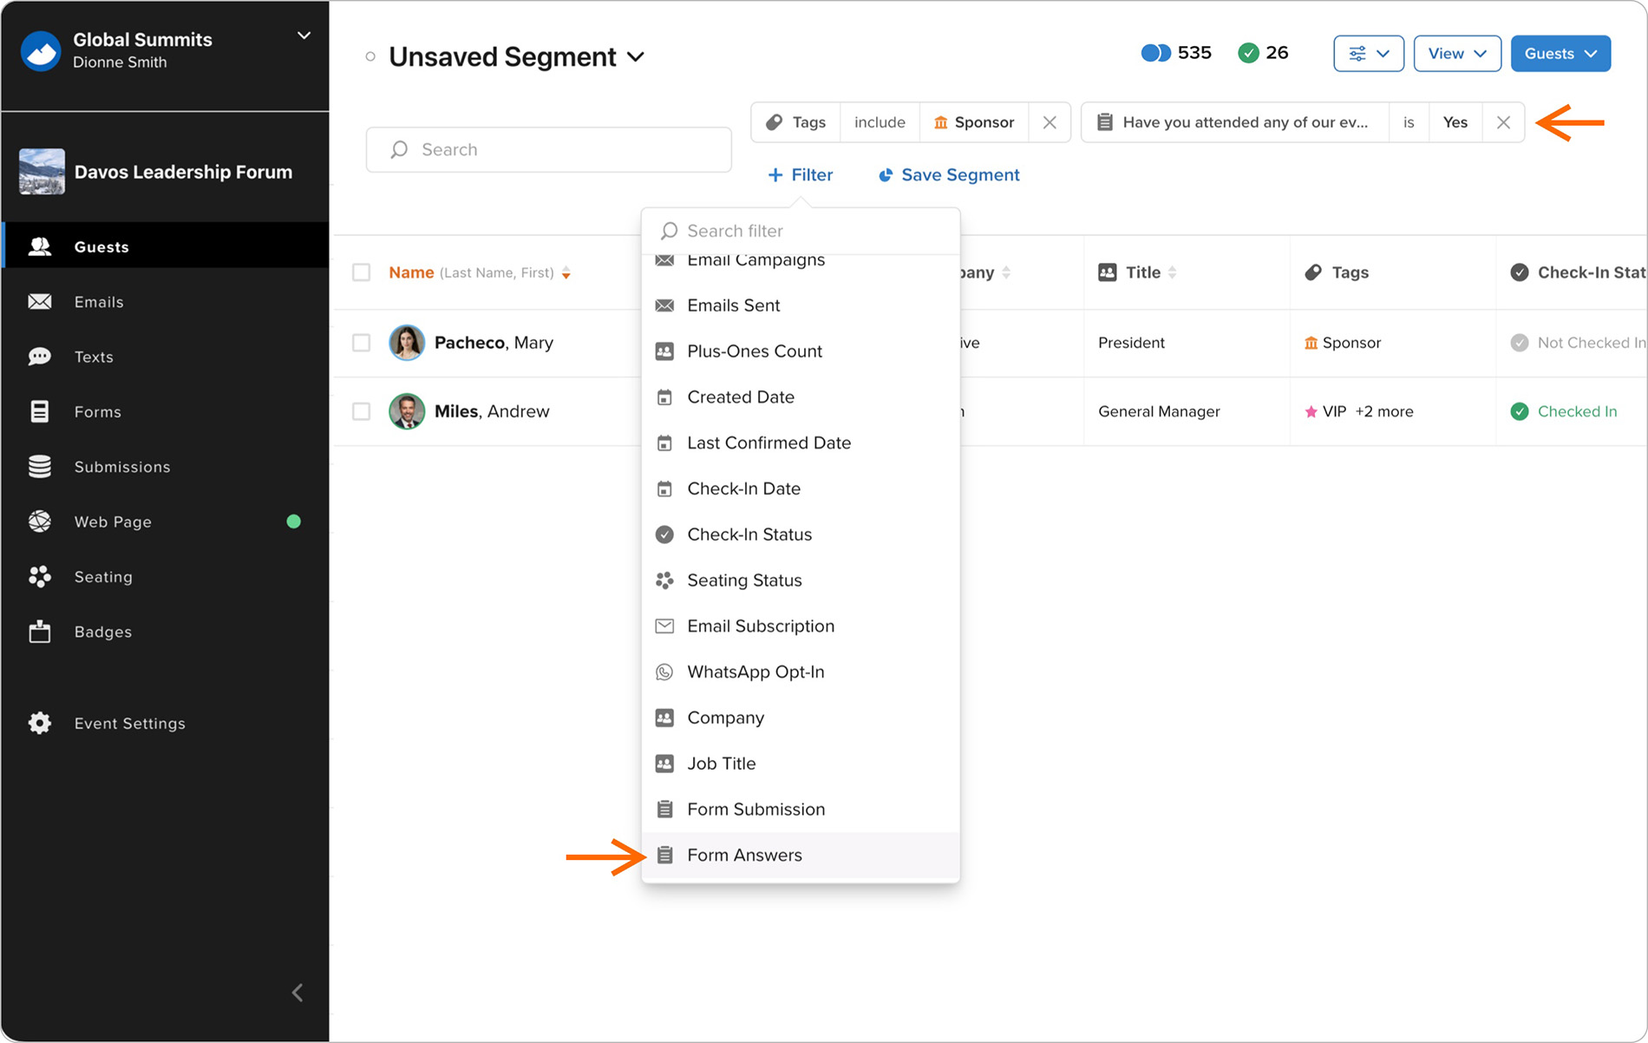Screen dimensions: 1648x1043
Task: Click the Badges icon in sidebar
Action: coord(40,632)
